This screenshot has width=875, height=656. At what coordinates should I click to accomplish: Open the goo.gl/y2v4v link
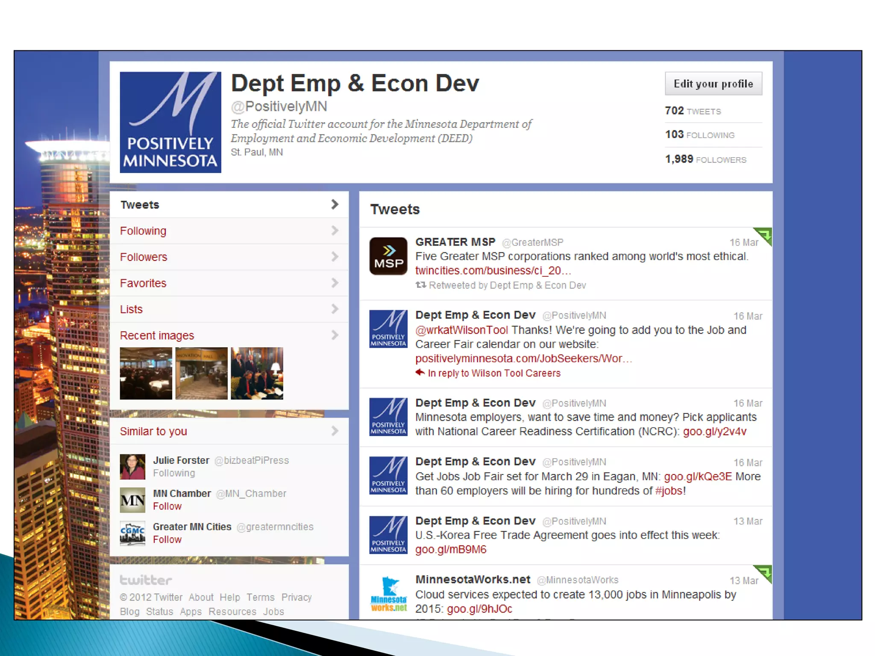pos(714,431)
